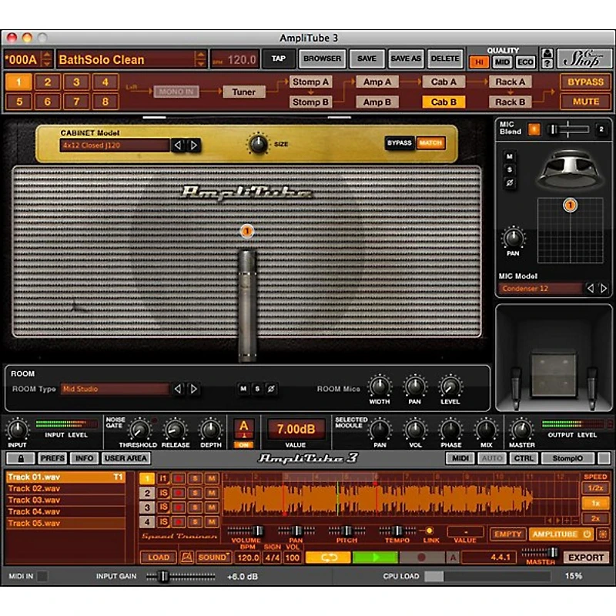Click the EXPORT button
The width and height of the screenshot is (616, 616).
[x=586, y=557]
